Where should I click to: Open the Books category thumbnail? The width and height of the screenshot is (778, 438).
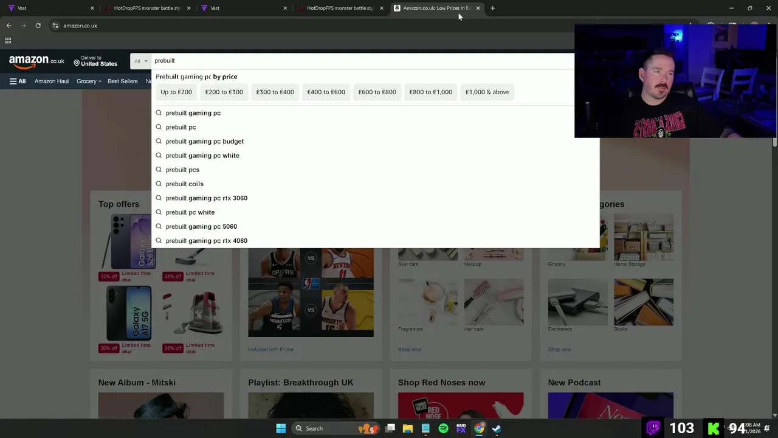point(644,302)
